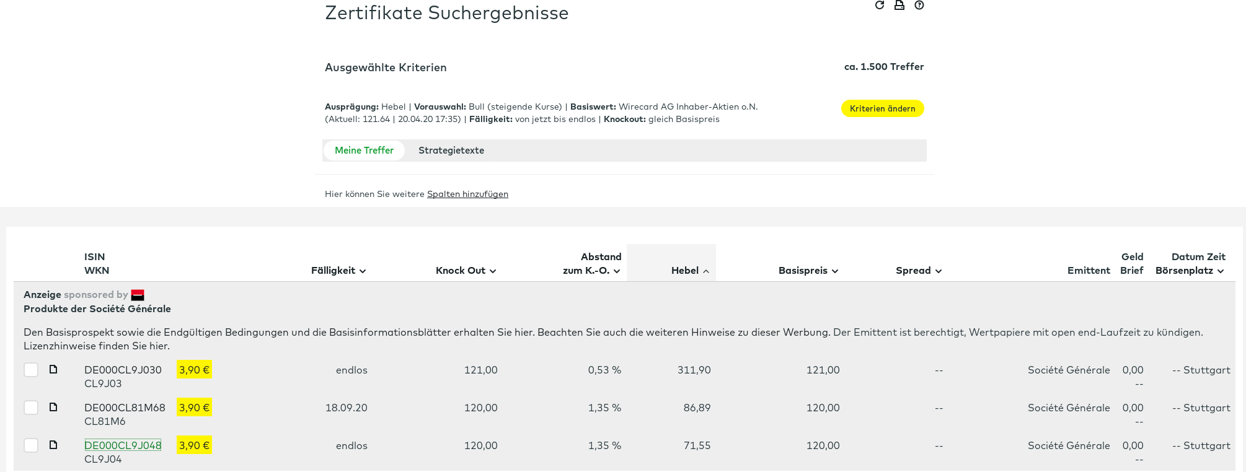
Task: Sort results by Fälligkeit column
Action: click(x=338, y=271)
